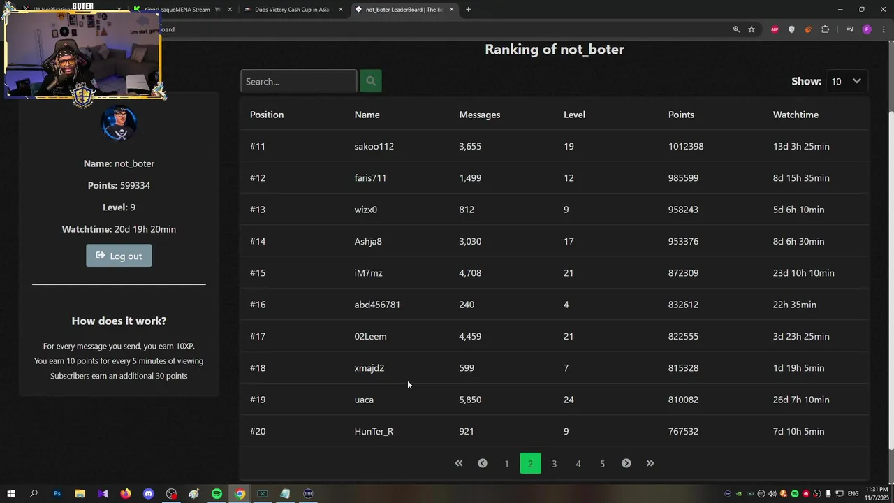Go to the first page arrows
Viewport: 894px width, 503px height.
pos(459,463)
